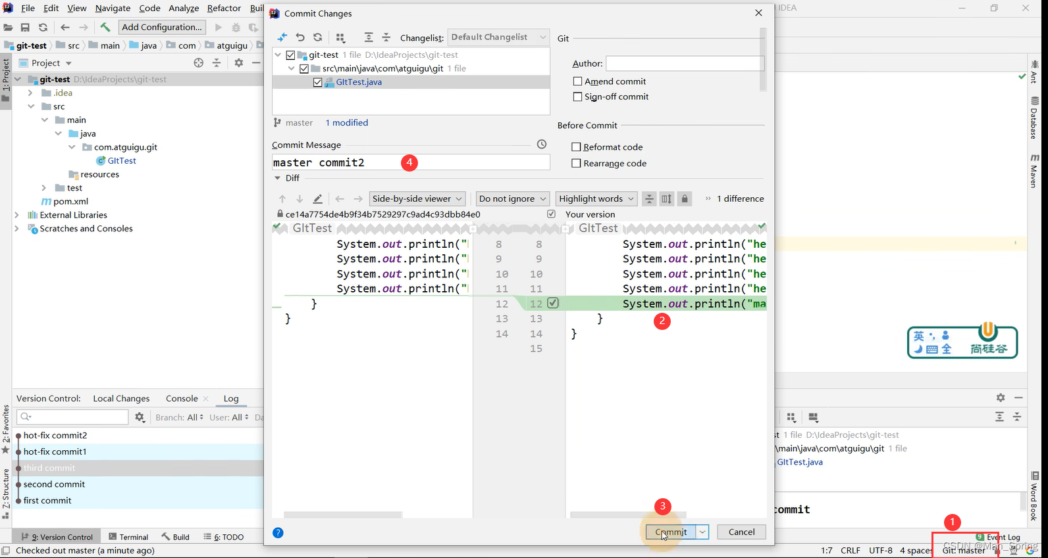This screenshot has height=558, width=1048.
Task: Click the Collapse All icon in Commit toolbar
Action: pos(386,37)
